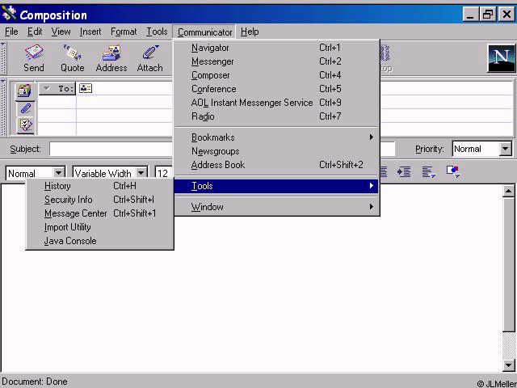The height and width of the screenshot is (388, 517).
Task: Open the Help menu
Action: point(250,32)
